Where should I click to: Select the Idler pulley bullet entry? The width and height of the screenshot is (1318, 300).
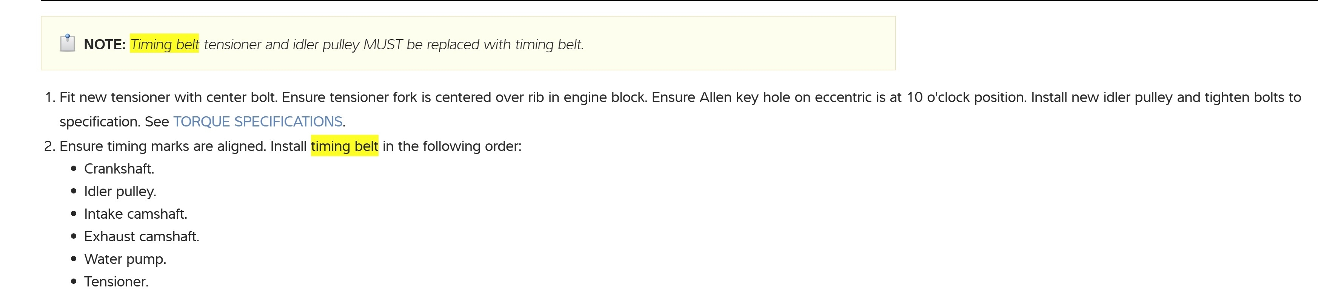120,191
